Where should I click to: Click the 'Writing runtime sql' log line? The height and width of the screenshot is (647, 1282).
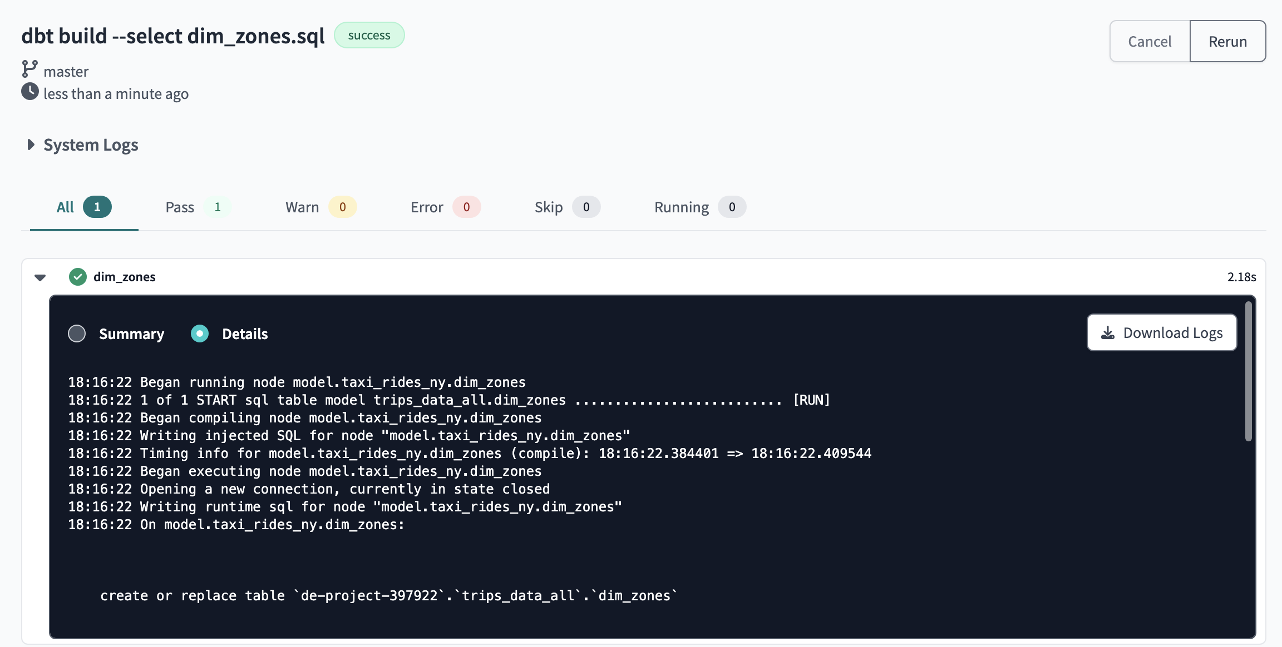345,507
